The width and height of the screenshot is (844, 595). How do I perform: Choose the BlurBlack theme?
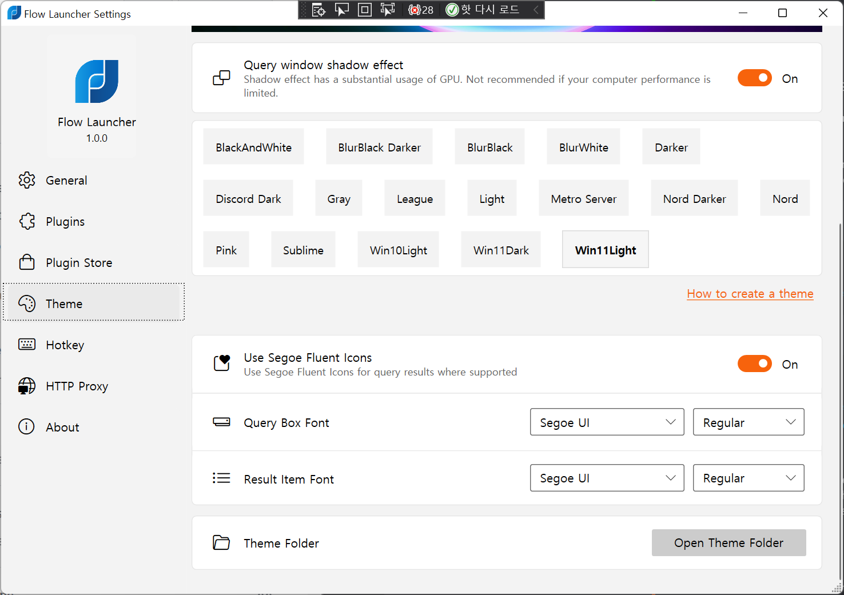(489, 147)
